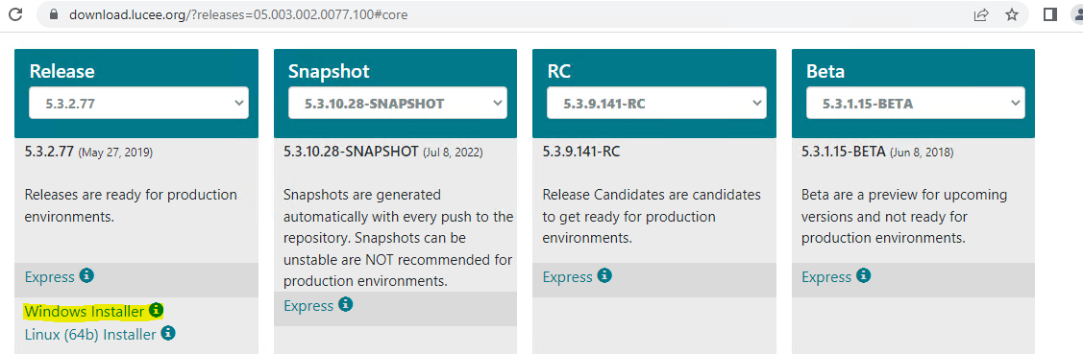
Task: Open the browser side panel icon
Action: (x=1049, y=14)
